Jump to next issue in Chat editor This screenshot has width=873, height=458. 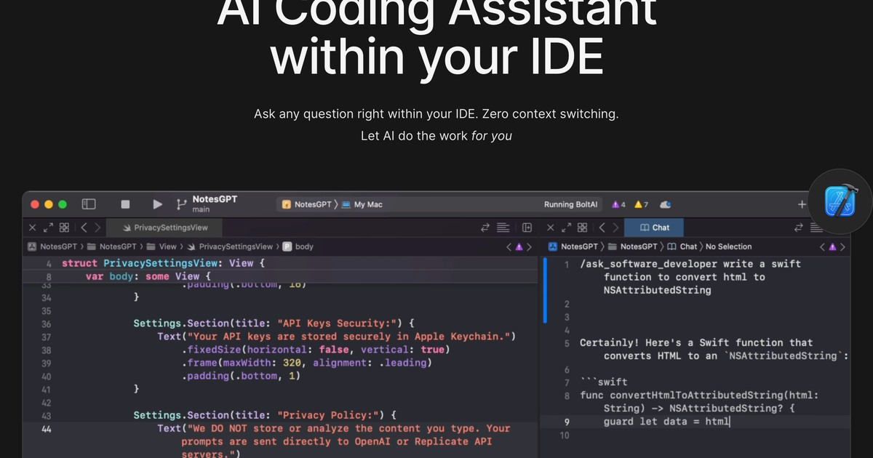pyautogui.click(x=844, y=246)
